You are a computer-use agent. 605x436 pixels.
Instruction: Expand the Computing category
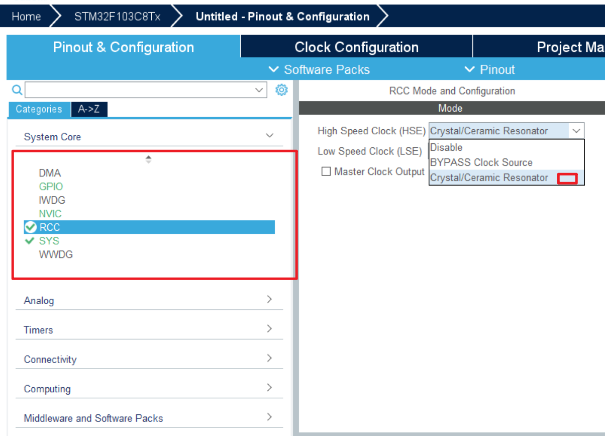tap(269, 388)
